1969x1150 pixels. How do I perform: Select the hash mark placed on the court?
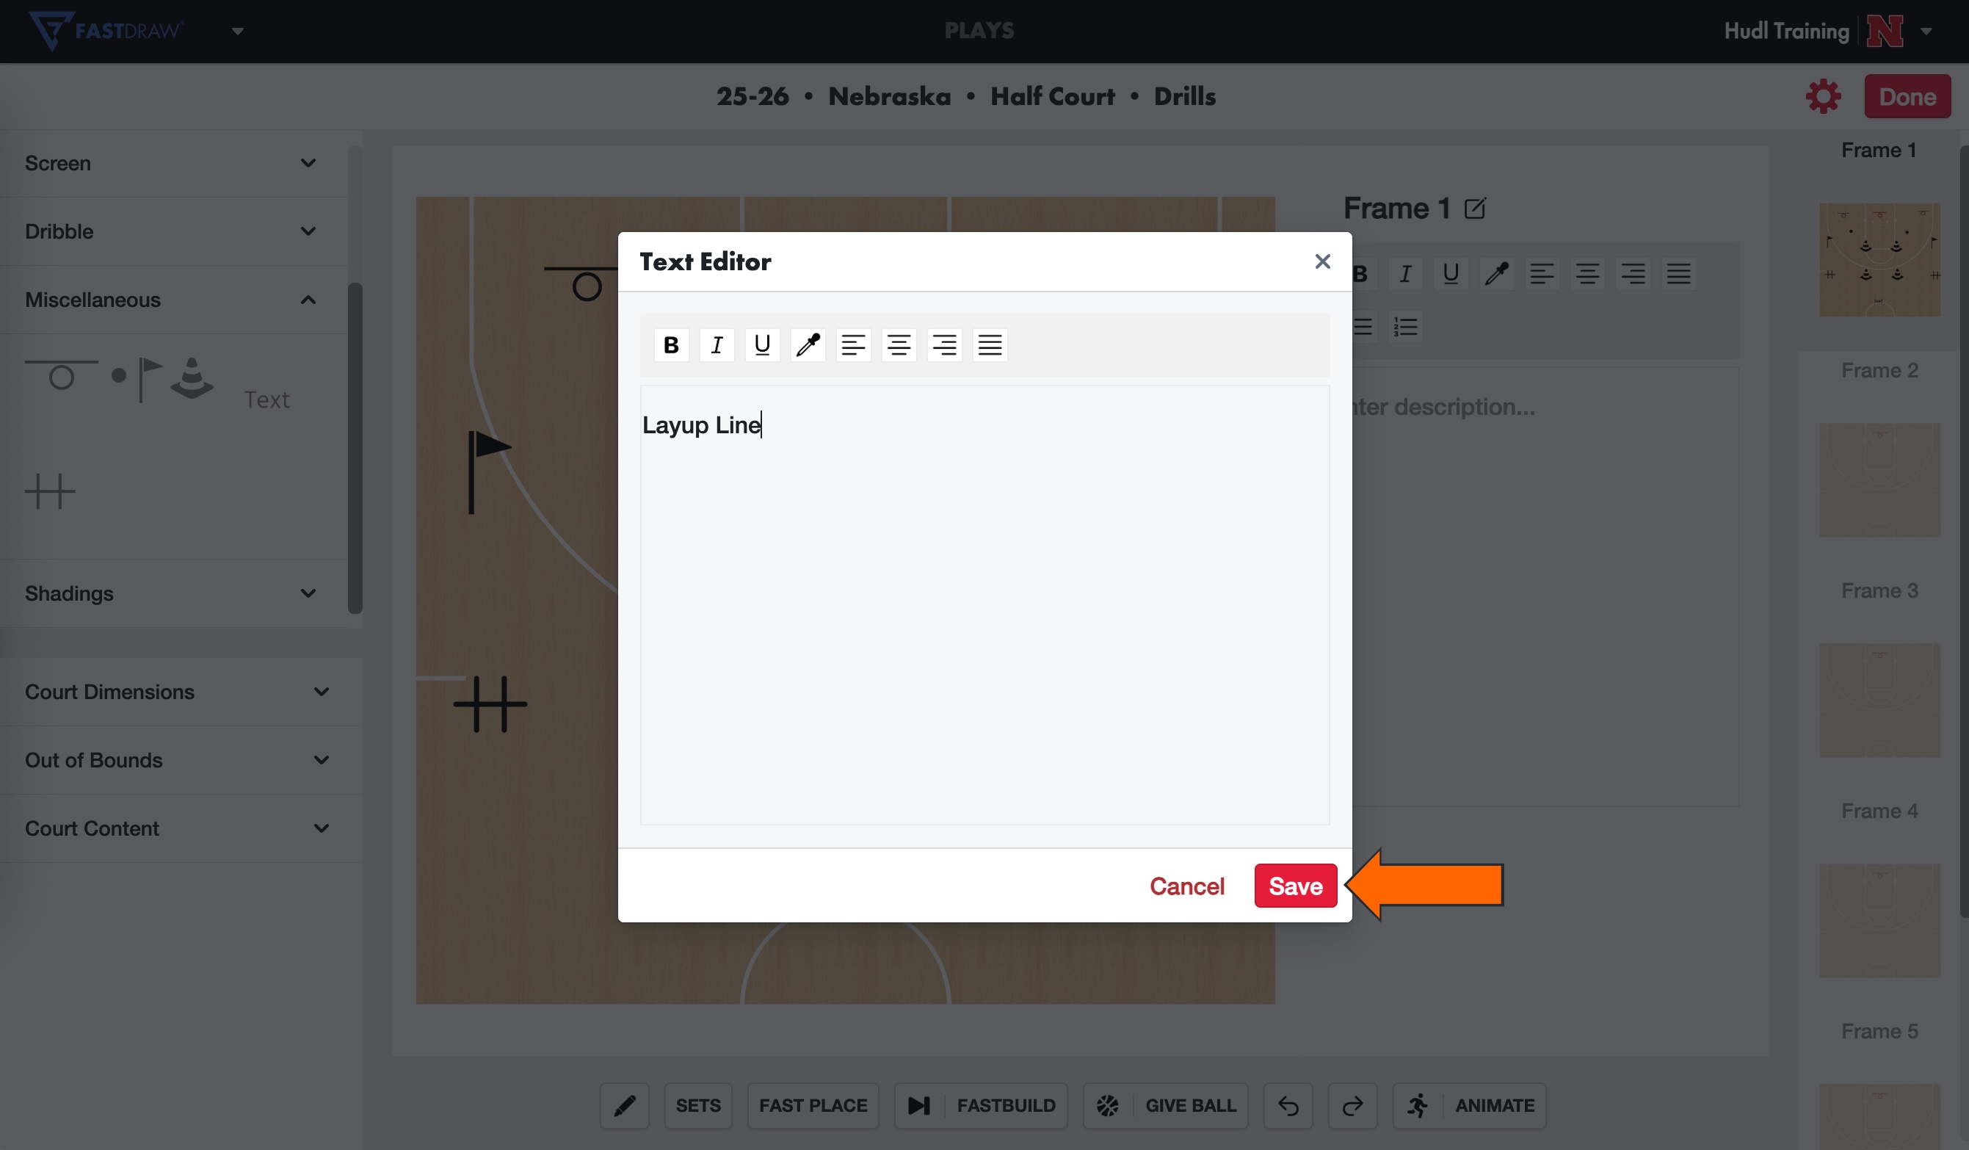490,704
